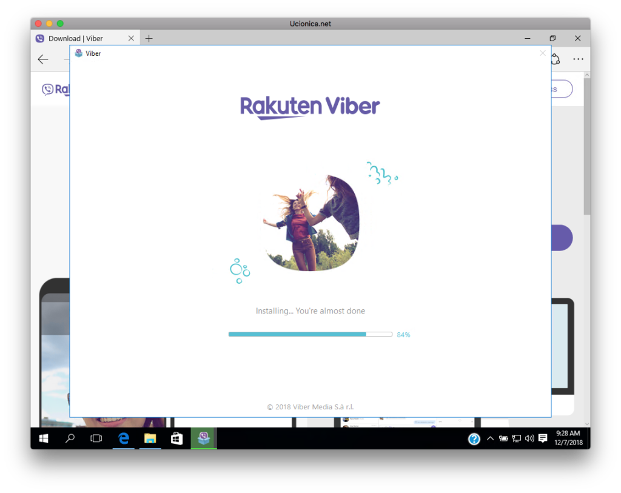621x493 pixels.
Task: Switch to Microsoft Edge in taskbar
Action: tap(124, 438)
